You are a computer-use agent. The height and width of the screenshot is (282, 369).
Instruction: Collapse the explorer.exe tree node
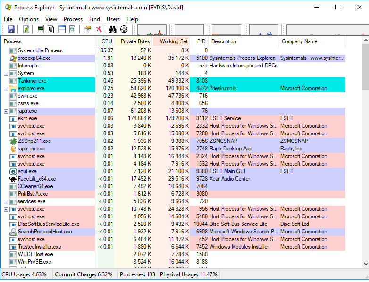(x=6, y=89)
